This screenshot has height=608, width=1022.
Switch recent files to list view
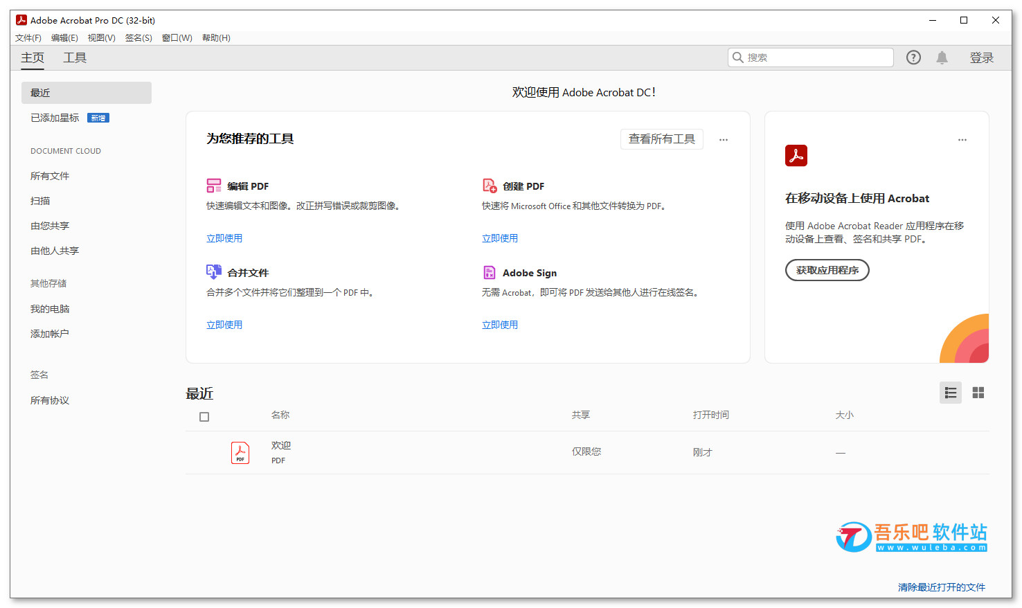(951, 393)
